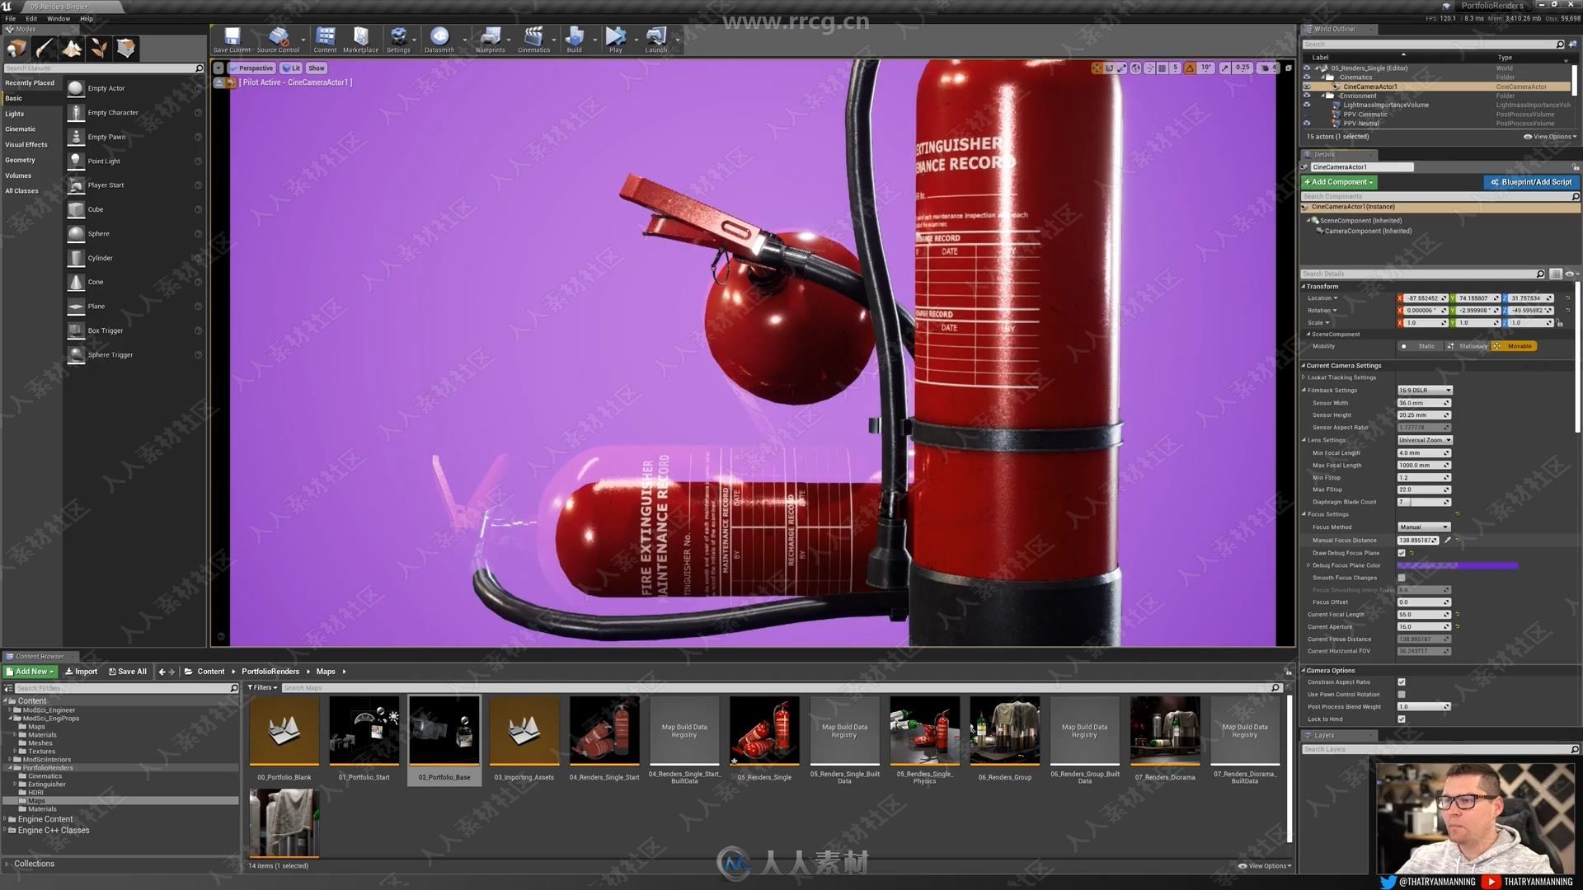The image size is (1583, 890).
Task: Select the Paint mode brush icon
Action: click(45, 49)
